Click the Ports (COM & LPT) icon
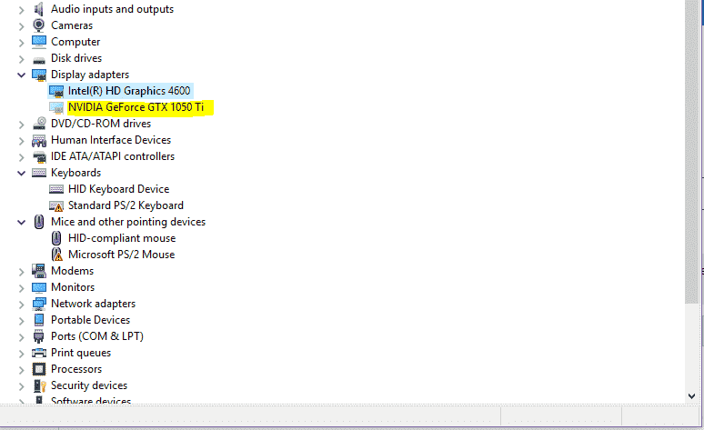The height and width of the screenshot is (430, 704). [x=39, y=336]
